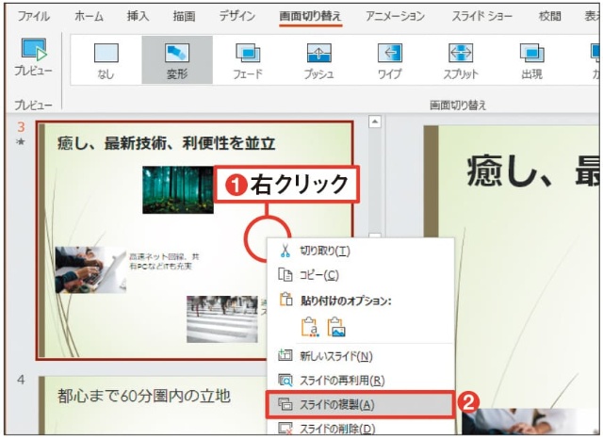Click the main slide title 癒し、最
This screenshot has height=439, width=603.
[532, 171]
